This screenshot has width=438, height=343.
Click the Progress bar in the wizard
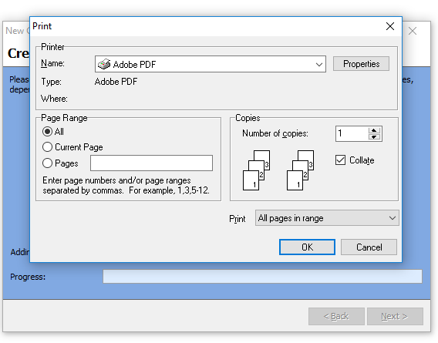(x=262, y=276)
